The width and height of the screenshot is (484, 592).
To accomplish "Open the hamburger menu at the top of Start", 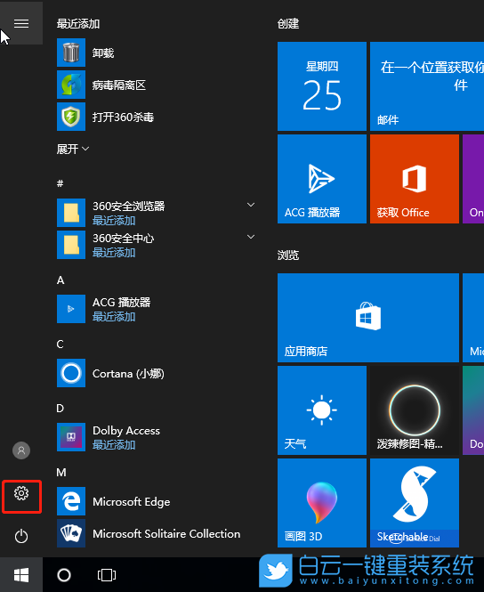I will coord(21,23).
